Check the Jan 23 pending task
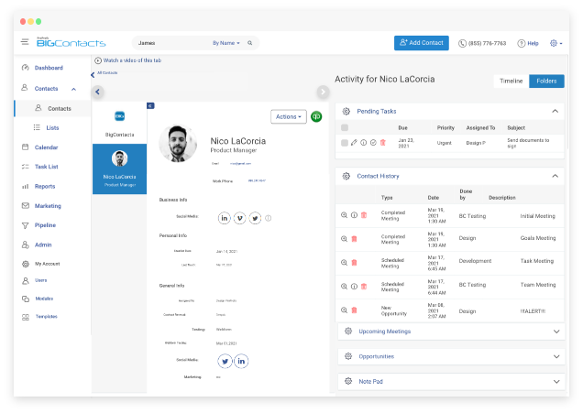The width and height of the screenshot is (583, 413). click(x=345, y=143)
